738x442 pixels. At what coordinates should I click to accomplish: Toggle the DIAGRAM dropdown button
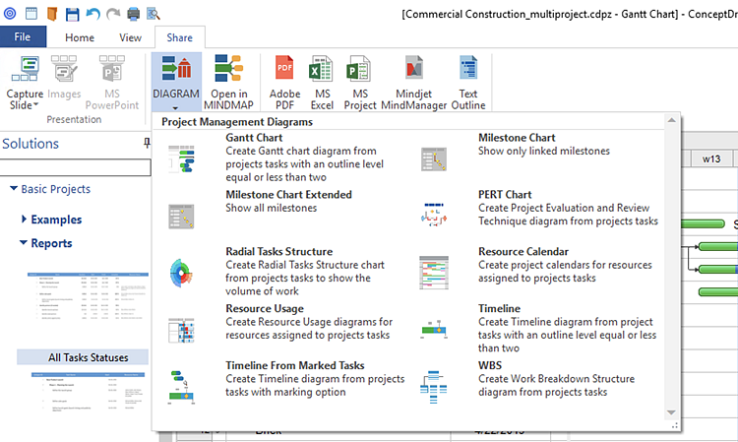pyautogui.click(x=176, y=83)
